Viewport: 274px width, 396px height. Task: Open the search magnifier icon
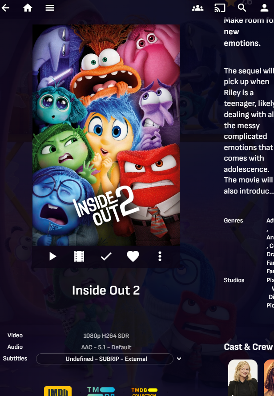point(242,8)
